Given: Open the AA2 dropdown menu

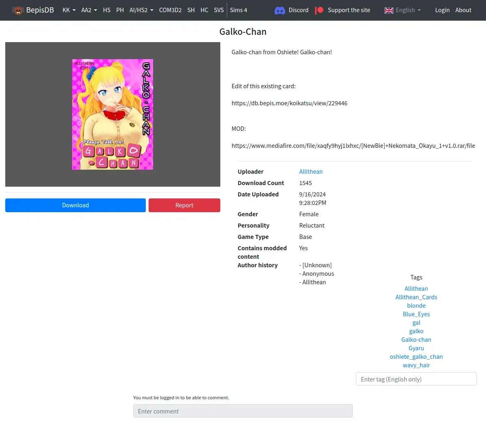Looking at the screenshot, I should (89, 10).
